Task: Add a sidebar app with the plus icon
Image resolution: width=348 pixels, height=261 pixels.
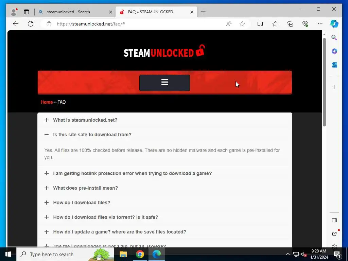Action: click(334, 87)
